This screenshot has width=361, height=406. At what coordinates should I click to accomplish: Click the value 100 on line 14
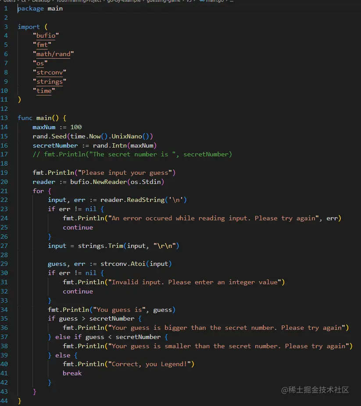[76, 127]
